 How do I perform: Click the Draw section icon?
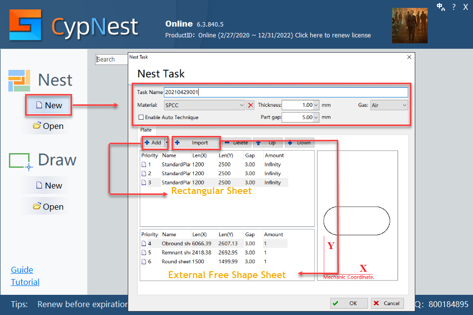[x=21, y=161]
